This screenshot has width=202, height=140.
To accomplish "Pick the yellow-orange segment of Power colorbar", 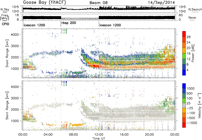I will click(184, 50).
